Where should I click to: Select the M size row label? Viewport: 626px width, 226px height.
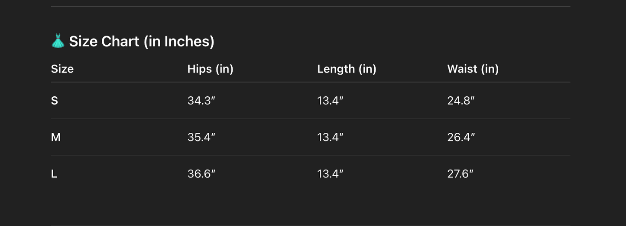(56, 138)
